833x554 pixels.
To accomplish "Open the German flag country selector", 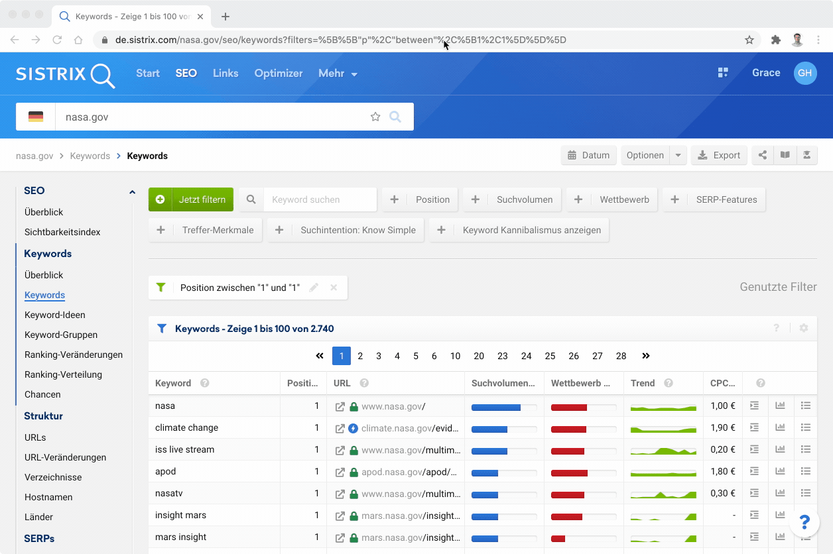I will click(36, 117).
